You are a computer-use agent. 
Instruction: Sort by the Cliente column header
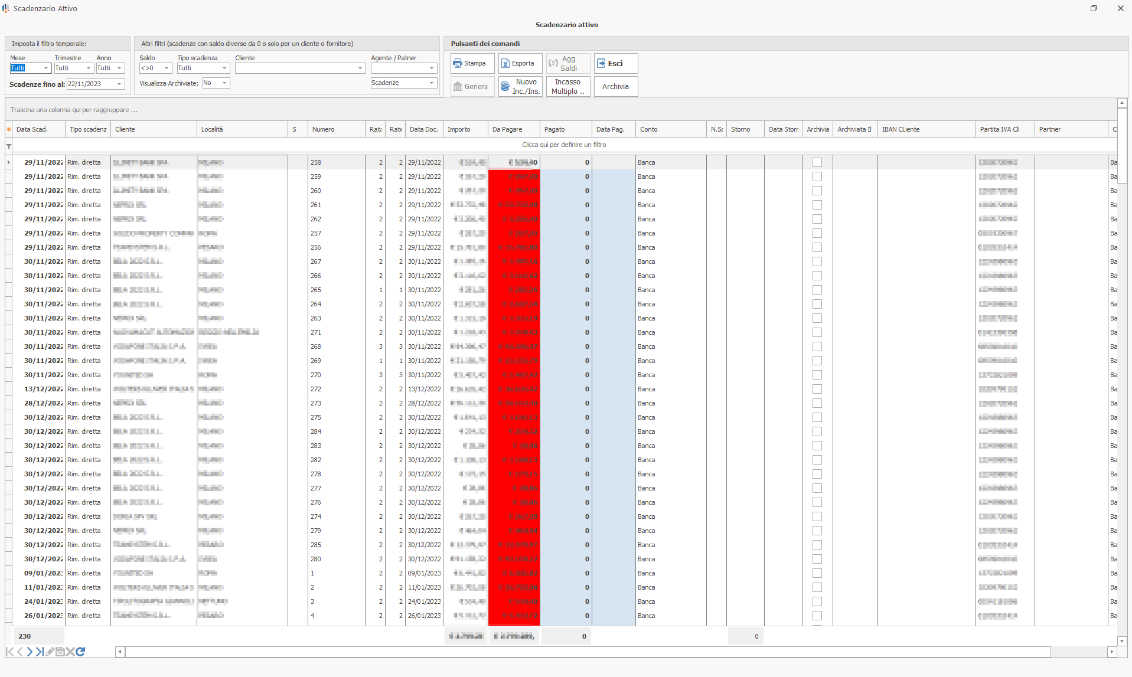point(154,129)
